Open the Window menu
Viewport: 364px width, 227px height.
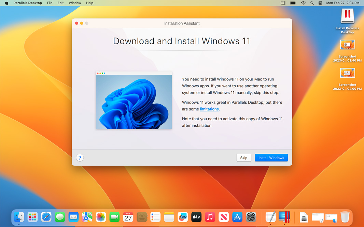tap(75, 3)
